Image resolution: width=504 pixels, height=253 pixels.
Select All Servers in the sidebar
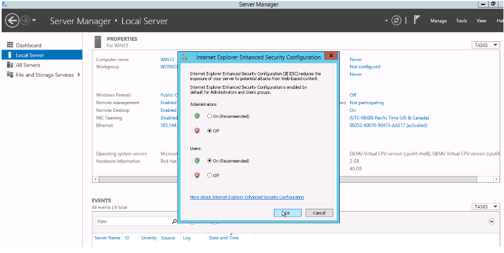click(x=28, y=65)
